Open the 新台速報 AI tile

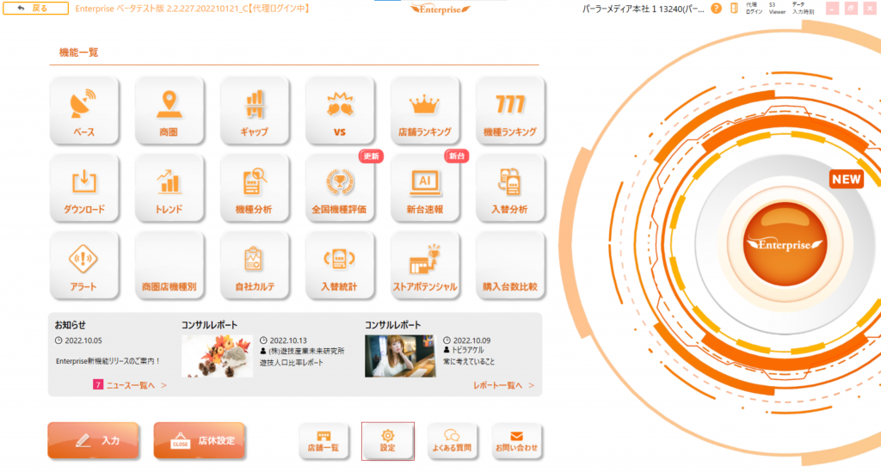point(425,188)
